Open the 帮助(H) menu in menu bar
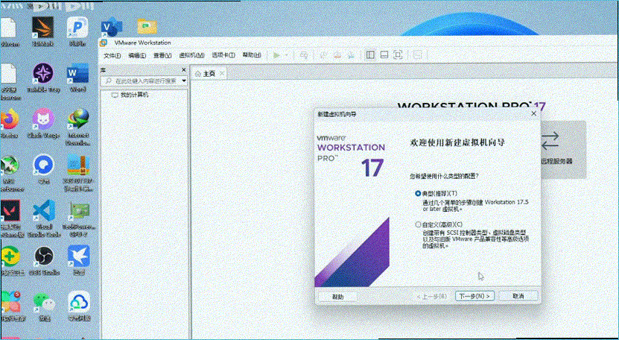619x340 pixels. pos(252,55)
